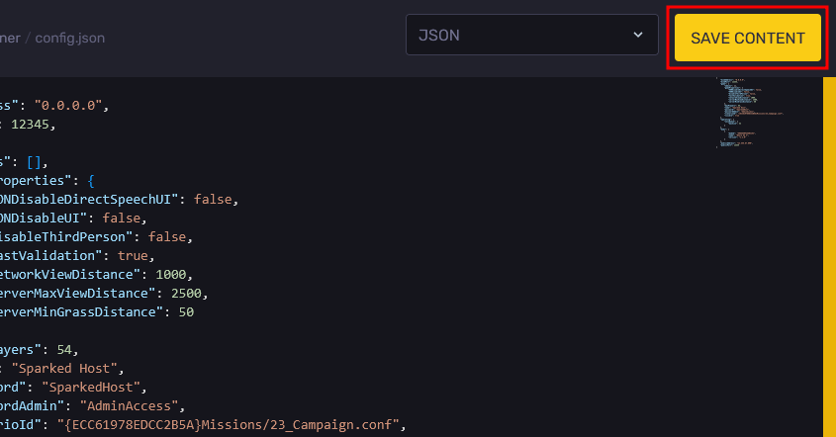Open the JSON language dropdown
836x437 pixels.
[531, 36]
